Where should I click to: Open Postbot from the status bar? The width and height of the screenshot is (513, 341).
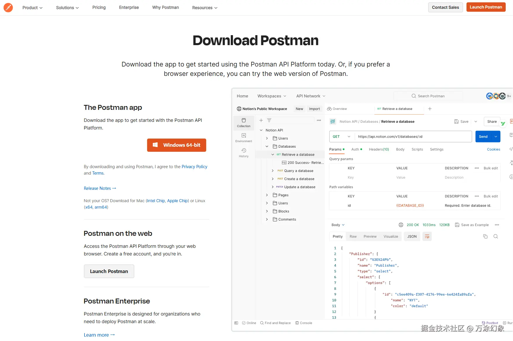pos(490,323)
